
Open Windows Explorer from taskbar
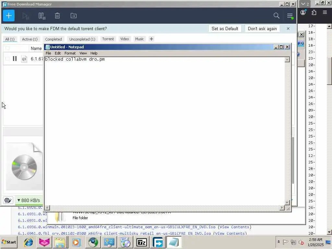(60, 242)
